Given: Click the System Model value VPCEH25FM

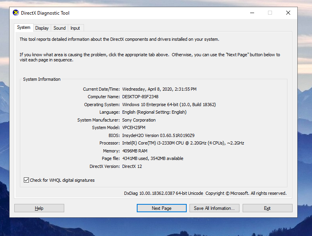Looking at the screenshot, I should point(134,128).
